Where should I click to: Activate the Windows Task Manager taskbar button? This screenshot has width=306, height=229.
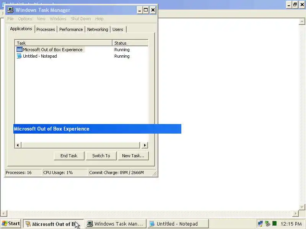(116, 224)
